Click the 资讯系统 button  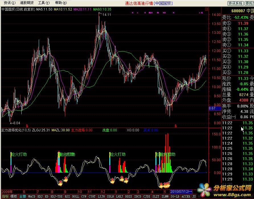click(x=235, y=3)
